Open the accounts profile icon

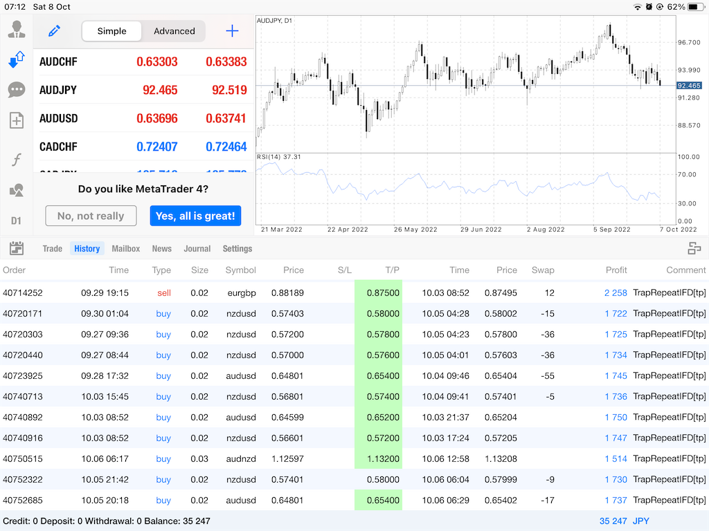coord(17,30)
